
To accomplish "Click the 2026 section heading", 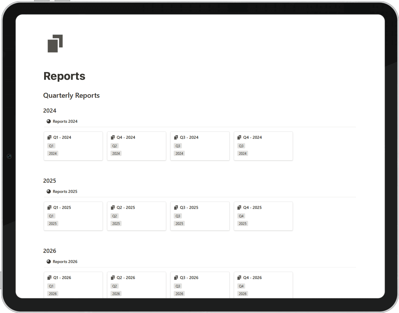I will (50, 251).
